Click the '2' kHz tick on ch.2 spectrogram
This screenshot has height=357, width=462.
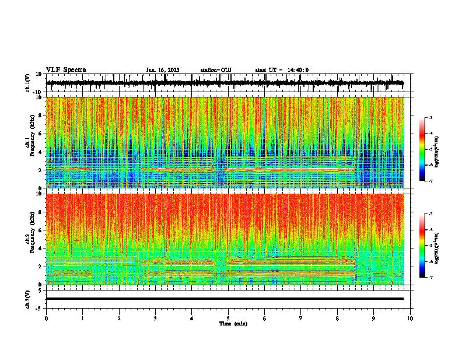[x=41, y=267]
